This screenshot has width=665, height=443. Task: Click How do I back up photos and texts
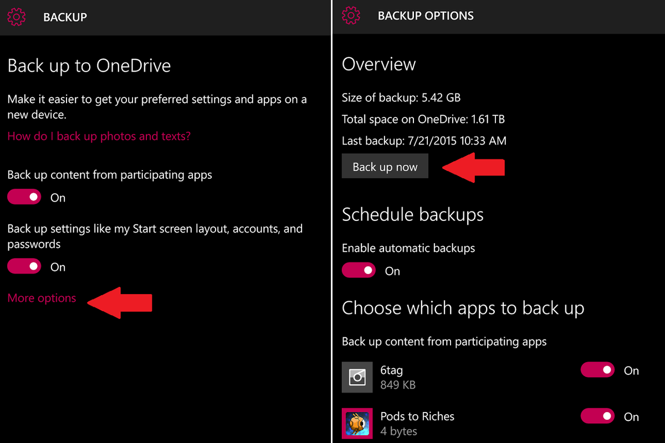pyautogui.click(x=99, y=136)
